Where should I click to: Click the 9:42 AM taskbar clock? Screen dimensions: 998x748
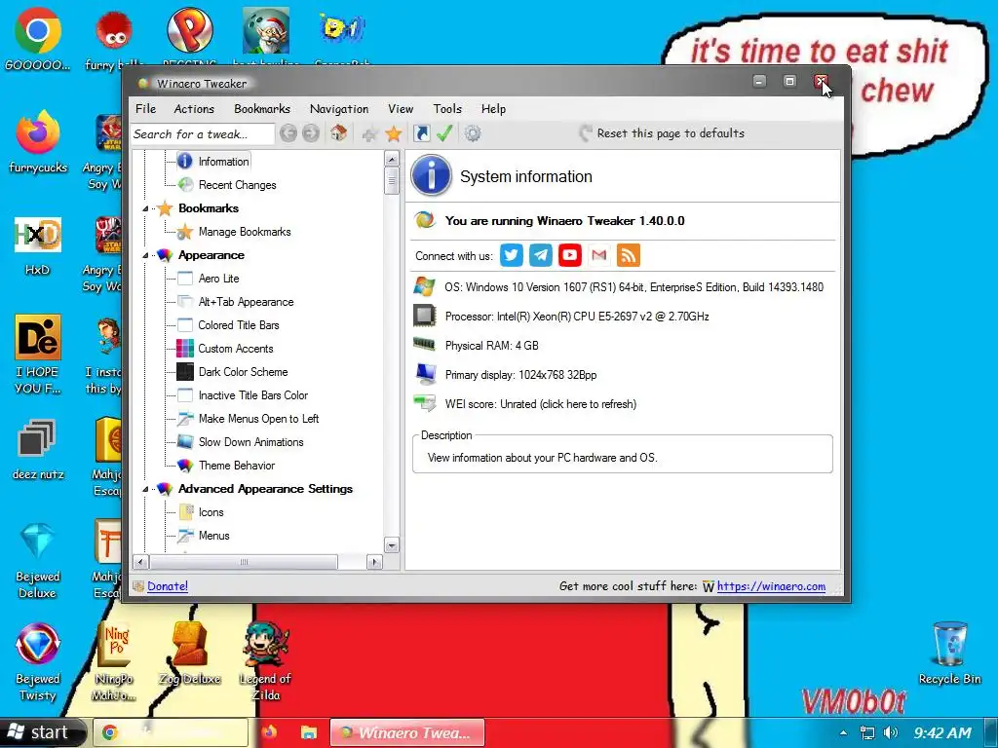pos(942,732)
